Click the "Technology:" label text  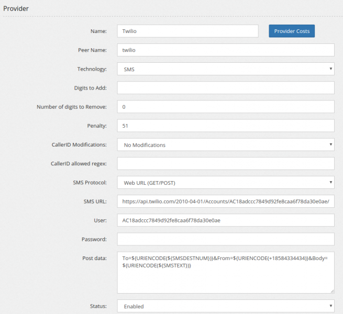tap(92, 69)
